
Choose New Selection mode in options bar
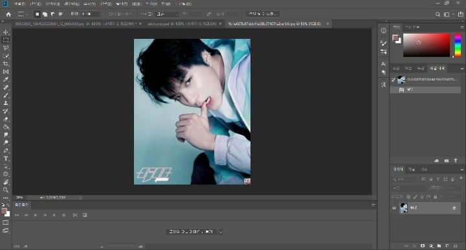click(37, 14)
